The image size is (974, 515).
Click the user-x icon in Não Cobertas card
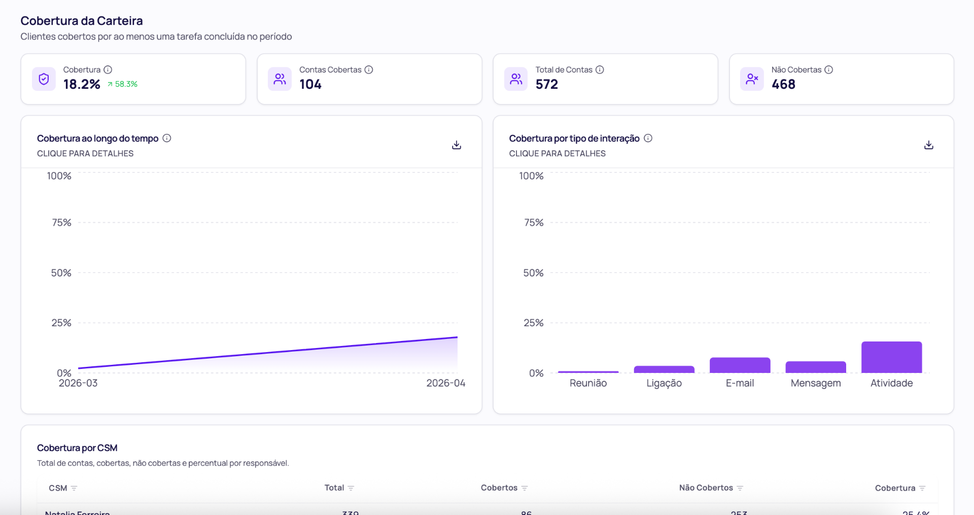(x=752, y=79)
